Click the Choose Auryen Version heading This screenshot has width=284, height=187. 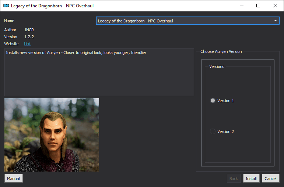pyautogui.click(x=221, y=51)
